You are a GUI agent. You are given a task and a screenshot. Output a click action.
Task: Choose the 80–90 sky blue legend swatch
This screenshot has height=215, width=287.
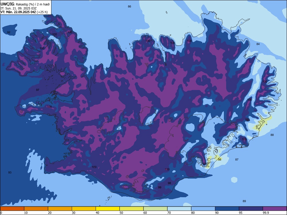pos(203,209)
